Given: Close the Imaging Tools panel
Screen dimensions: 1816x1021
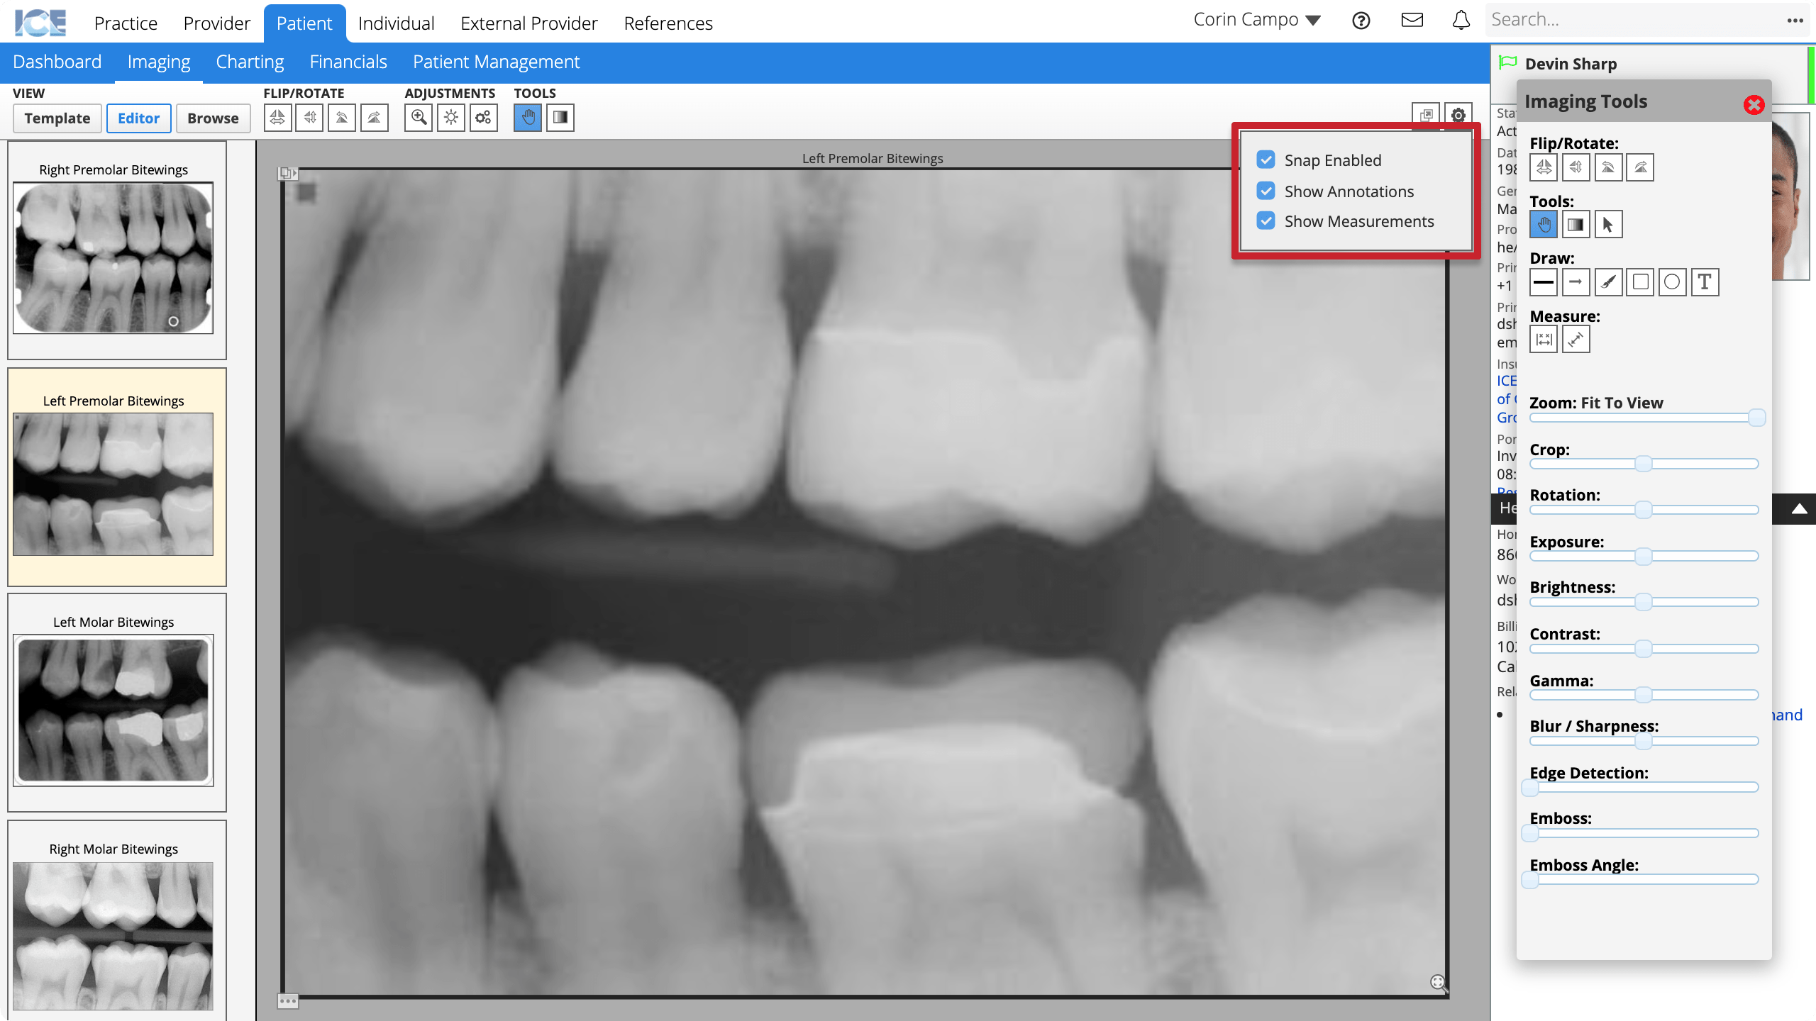Looking at the screenshot, I should click(1755, 104).
